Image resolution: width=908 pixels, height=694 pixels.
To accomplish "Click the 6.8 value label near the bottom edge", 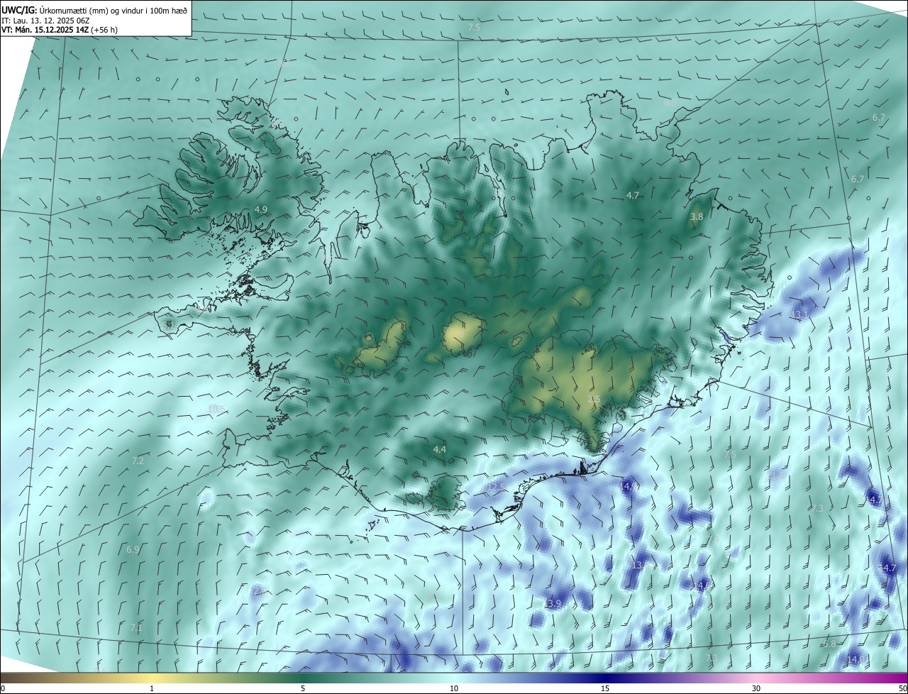I will point(829,644).
